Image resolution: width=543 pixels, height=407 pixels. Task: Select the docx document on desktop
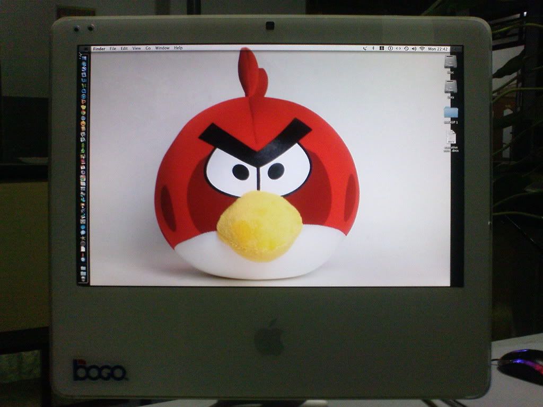click(451, 137)
